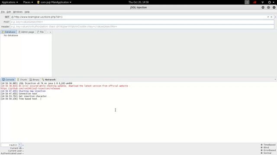The height and width of the screenshot is (155, 277).
Task: Click the POST parameters input field
Action: [x=142, y=22]
